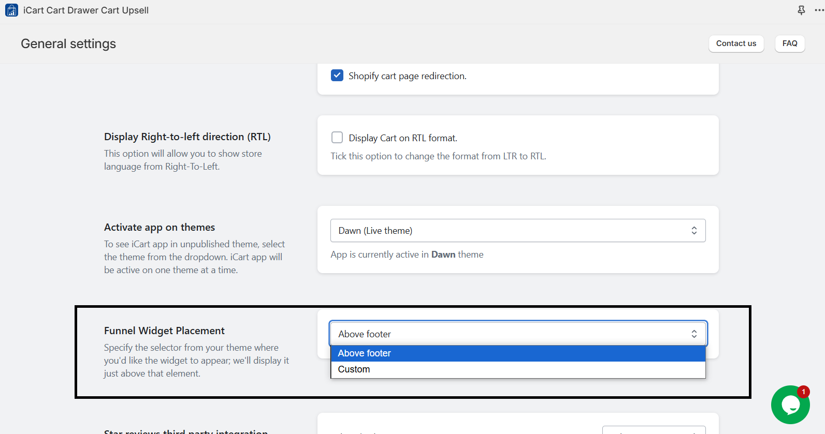This screenshot has width=825, height=434.
Task: Click the General settings heading
Action: [68, 44]
